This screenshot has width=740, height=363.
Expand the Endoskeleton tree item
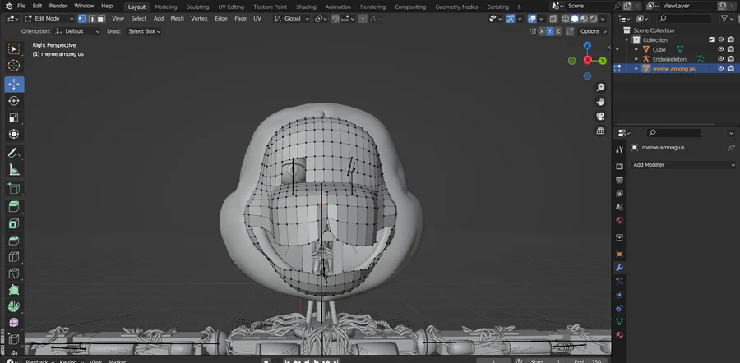click(x=636, y=59)
